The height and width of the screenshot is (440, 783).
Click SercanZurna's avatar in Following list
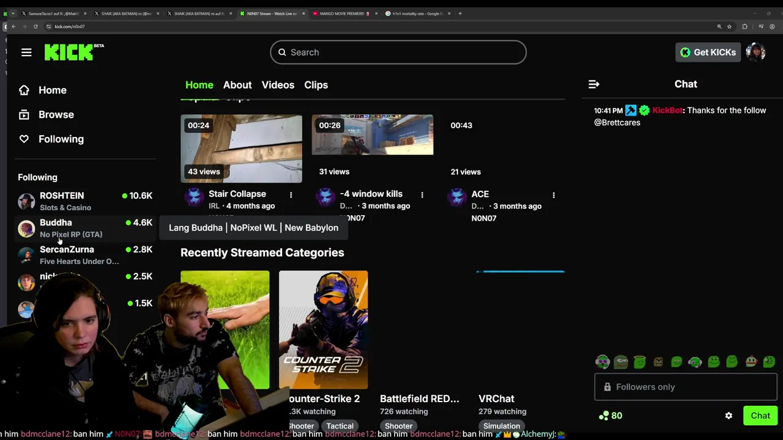(x=26, y=255)
